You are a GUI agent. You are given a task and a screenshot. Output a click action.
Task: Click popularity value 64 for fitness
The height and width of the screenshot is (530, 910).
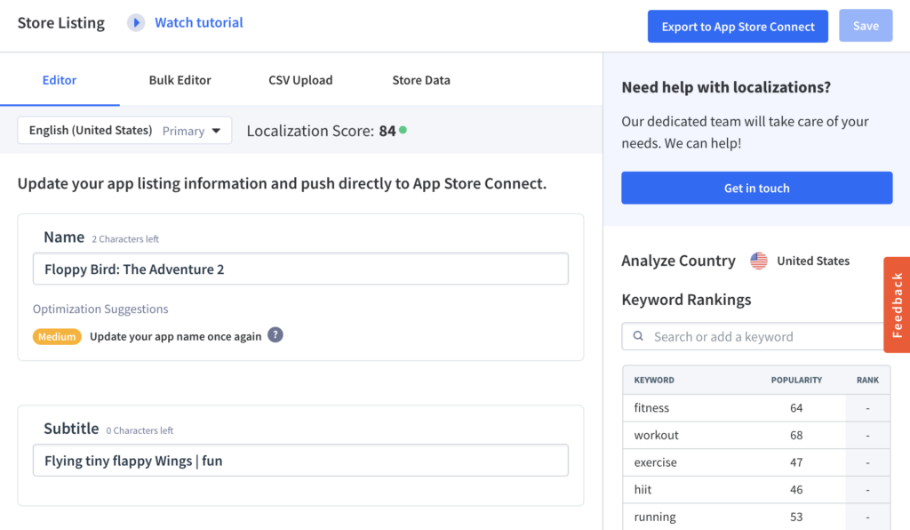coord(796,408)
